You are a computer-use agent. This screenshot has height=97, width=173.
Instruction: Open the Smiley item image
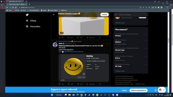[x=73, y=67]
